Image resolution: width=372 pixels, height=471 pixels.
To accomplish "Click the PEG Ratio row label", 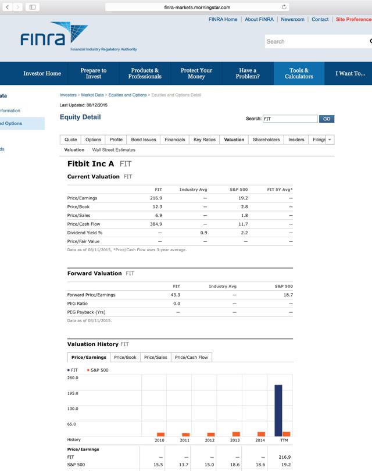I will click(77, 304).
